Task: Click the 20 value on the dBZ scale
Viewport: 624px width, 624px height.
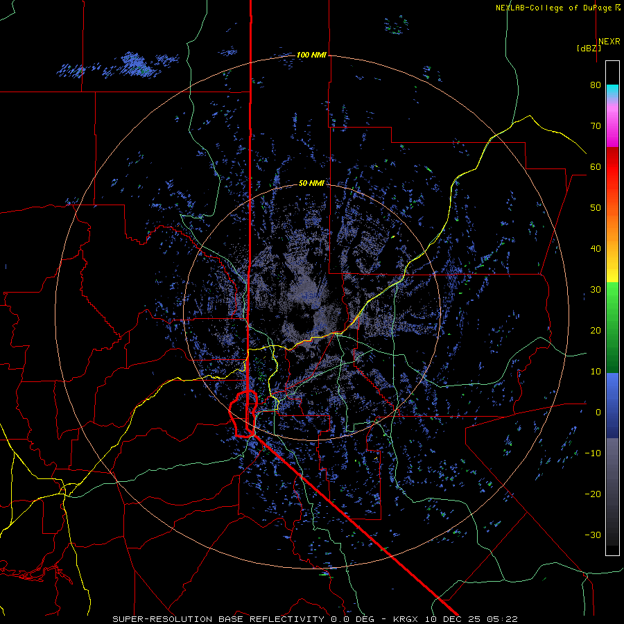Action: (596, 331)
